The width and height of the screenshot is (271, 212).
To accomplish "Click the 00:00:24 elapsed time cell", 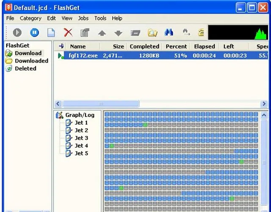I will (204, 55).
